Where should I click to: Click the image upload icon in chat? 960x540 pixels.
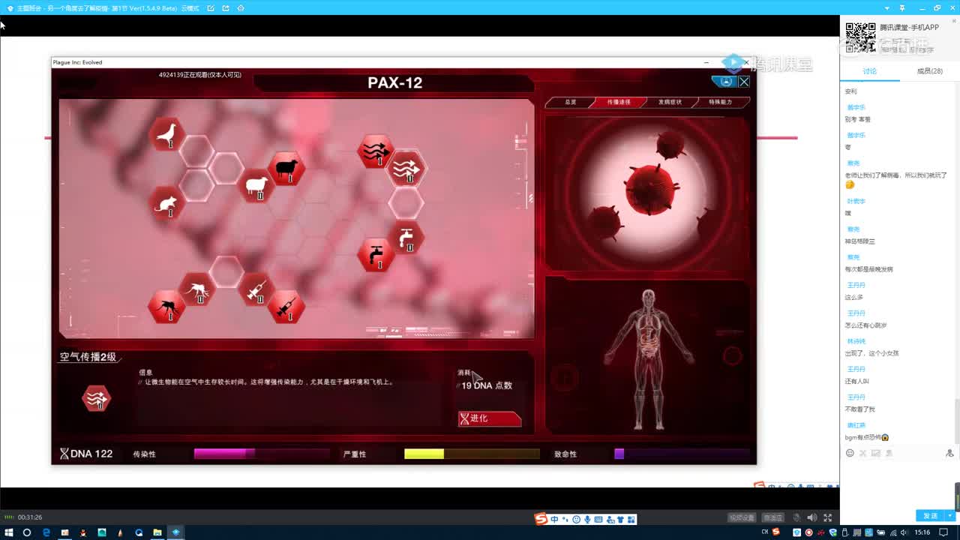point(875,453)
